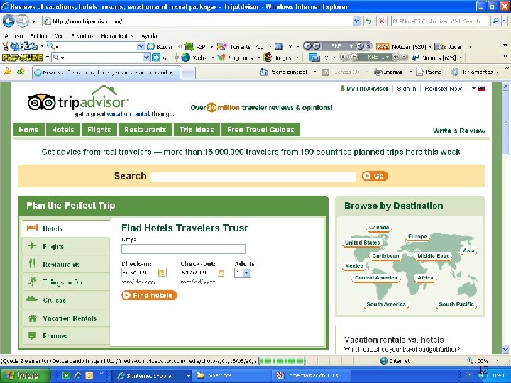This screenshot has width=511, height=383.
Task: Click the City input field
Action: [183, 249]
